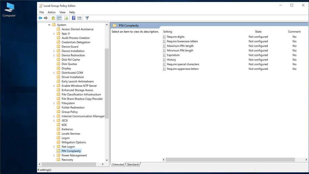309x174 pixels.
Task: Click the tree pane's scroll-right arrow
Action: [x=103, y=164]
